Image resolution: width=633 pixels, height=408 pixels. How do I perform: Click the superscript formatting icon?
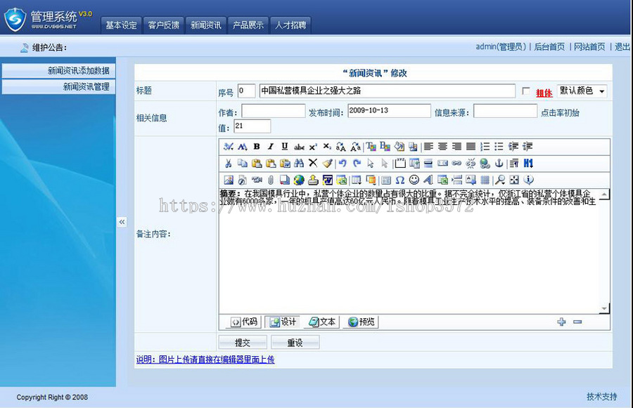[x=312, y=147]
